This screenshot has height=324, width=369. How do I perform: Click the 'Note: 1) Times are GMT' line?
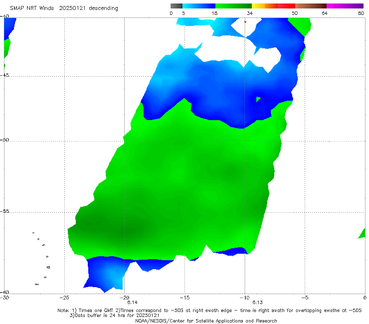(x=209, y=311)
